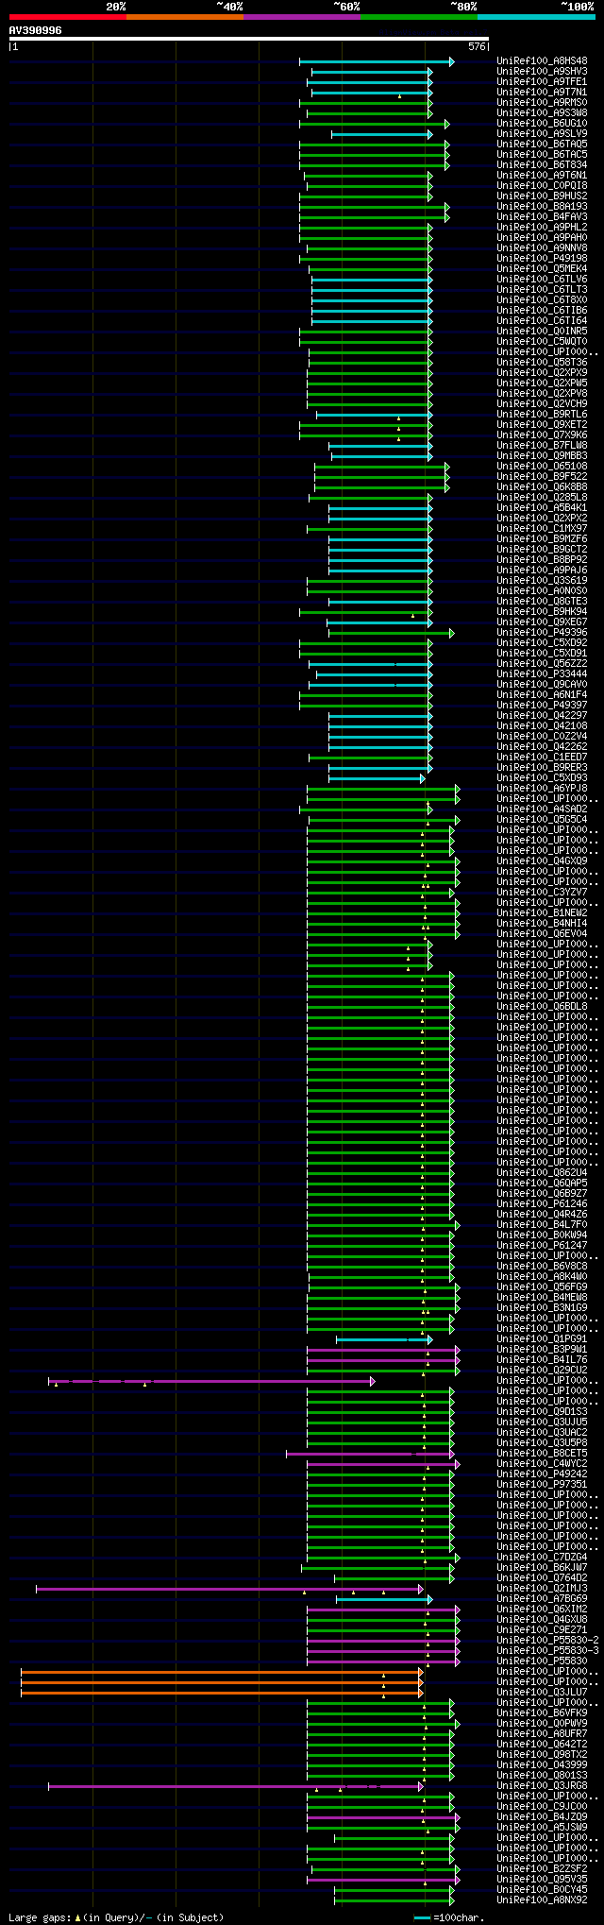Click the UniRef100_B9GCT2 row label
This screenshot has height=1925, width=604.
(543, 550)
